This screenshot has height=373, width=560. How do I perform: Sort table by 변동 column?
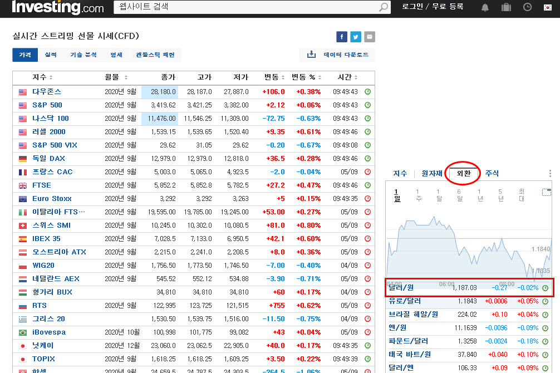(x=274, y=77)
